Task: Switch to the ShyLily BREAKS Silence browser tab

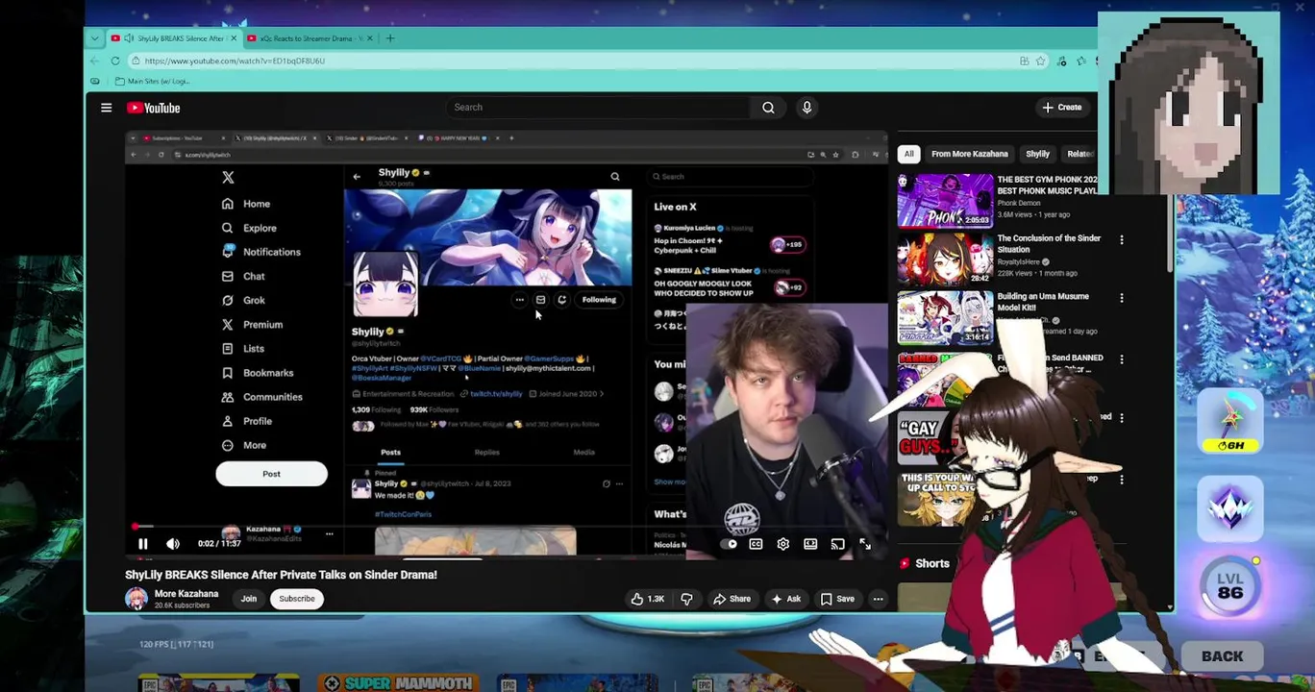Action: pos(173,38)
